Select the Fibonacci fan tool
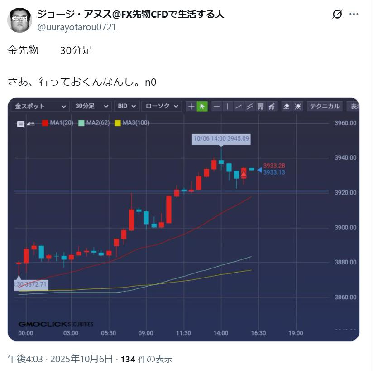The image size is (378, 371). point(271,107)
